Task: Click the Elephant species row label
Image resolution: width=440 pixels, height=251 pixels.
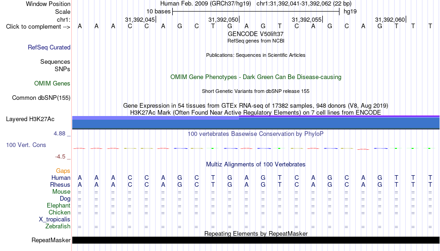Action: tap(58, 206)
